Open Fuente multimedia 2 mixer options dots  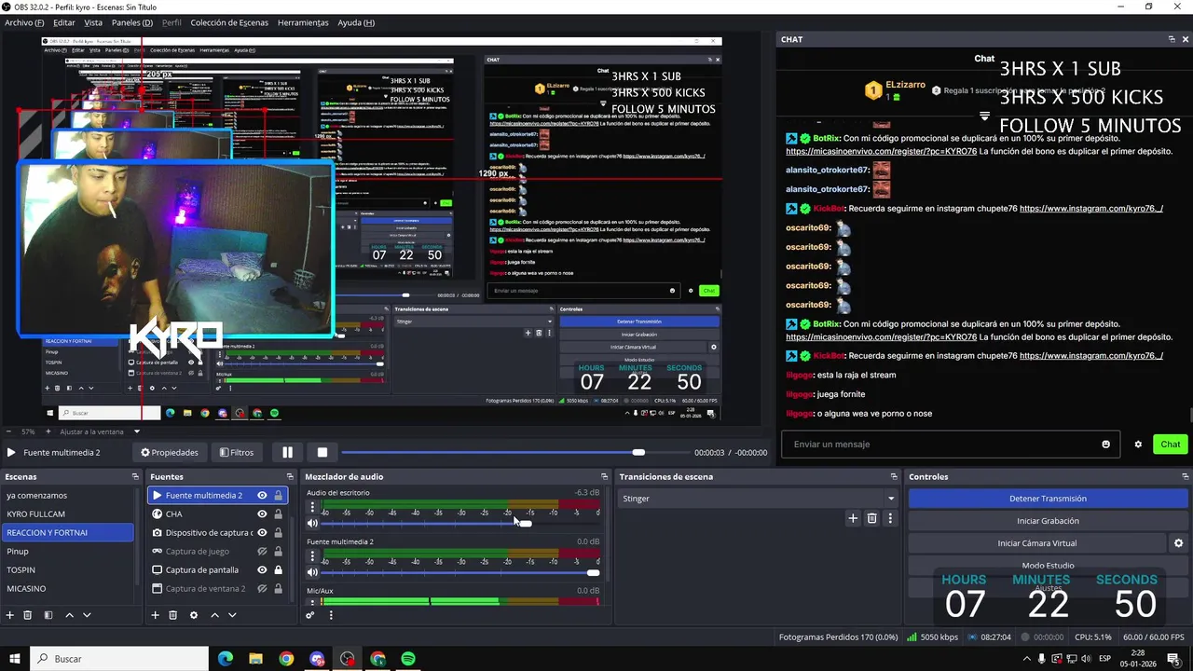click(x=312, y=557)
